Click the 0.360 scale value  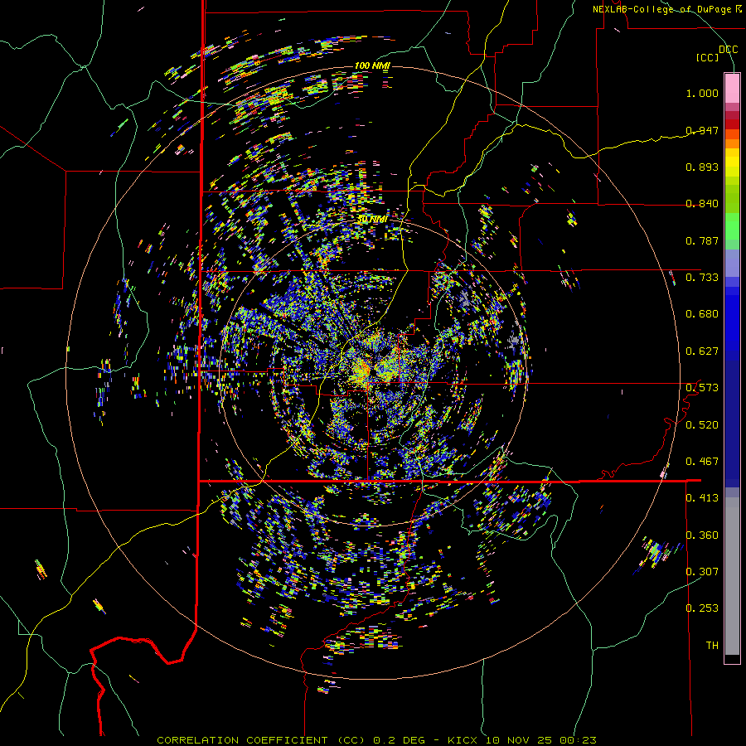coord(702,535)
